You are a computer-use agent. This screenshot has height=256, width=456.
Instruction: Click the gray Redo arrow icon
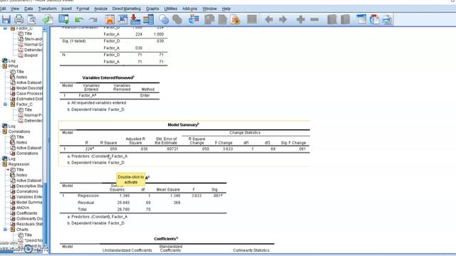(x=93, y=20)
